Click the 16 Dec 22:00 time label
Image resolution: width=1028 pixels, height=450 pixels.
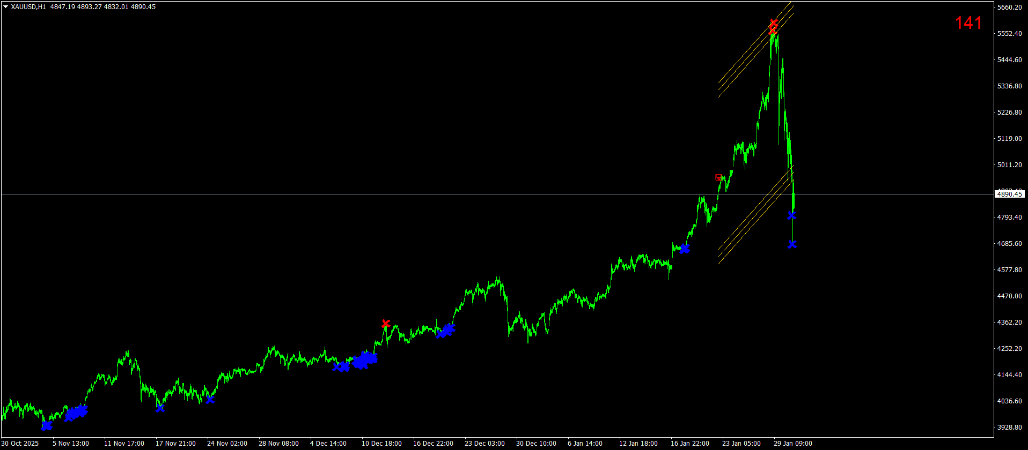coord(433,444)
